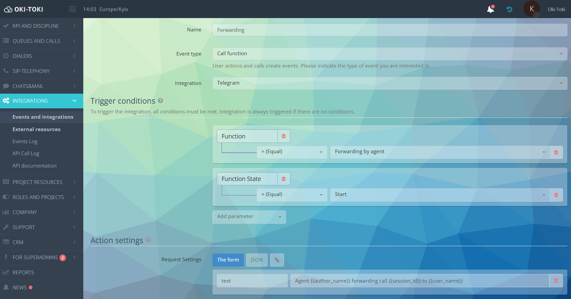
Task: Delete the Function State condition block
Action: click(284, 179)
